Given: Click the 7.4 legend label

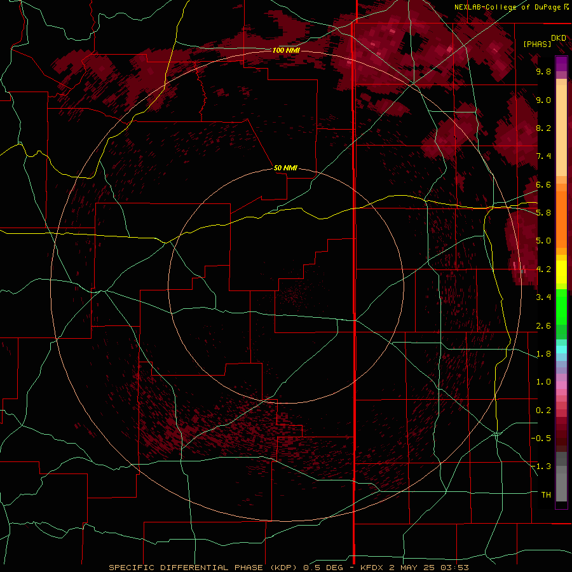Looking at the screenshot, I should 543,156.
